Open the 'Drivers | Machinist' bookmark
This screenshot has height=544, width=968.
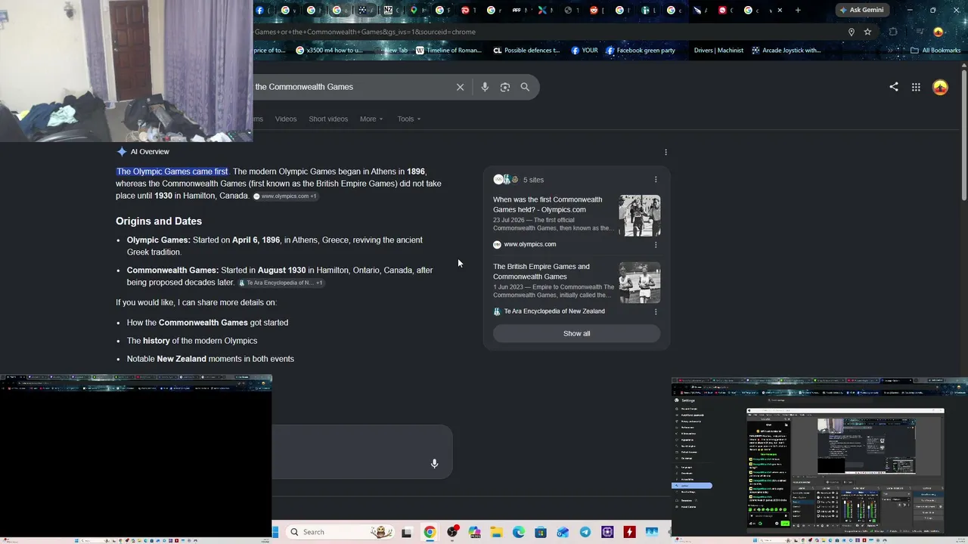pos(718,51)
